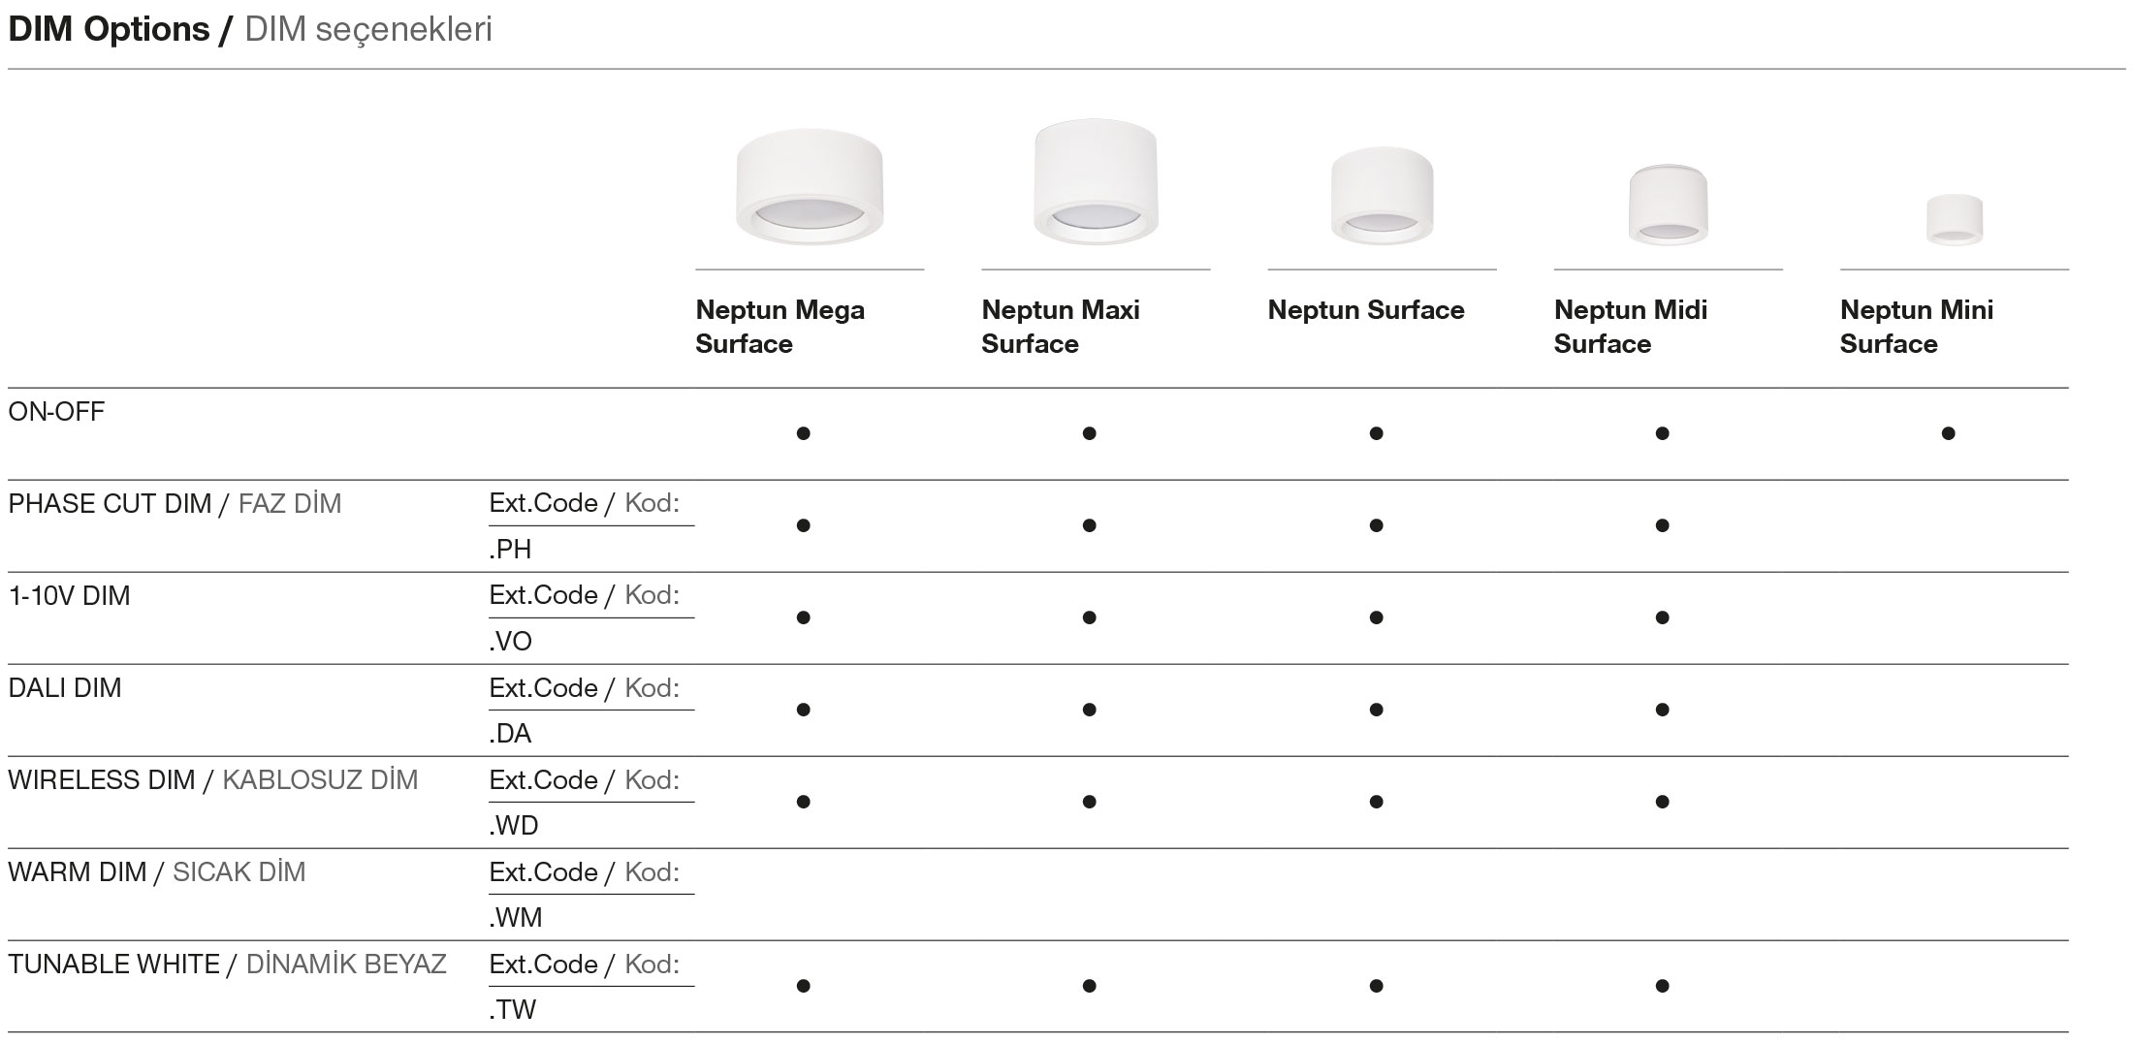
Task: Click the .WD wireless dim code
Action: click(514, 826)
